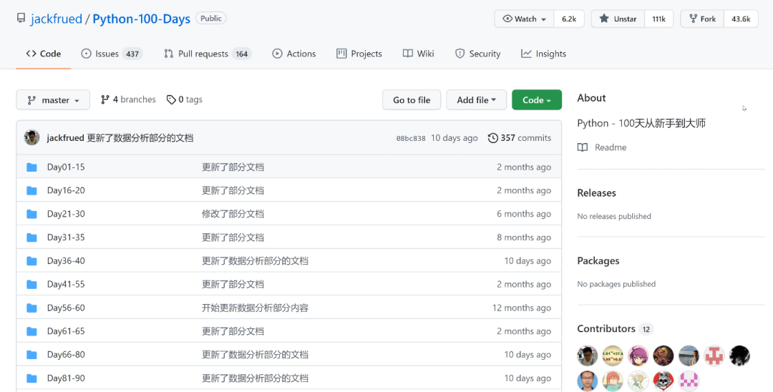This screenshot has width=773, height=392.
Task: Click the tag icon beside 0 tags
Action: click(x=171, y=100)
